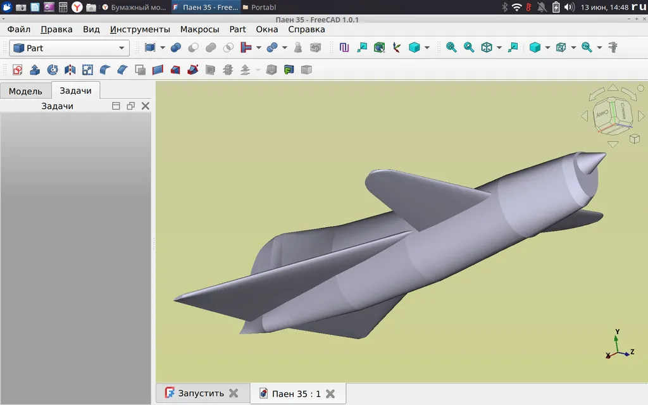Click the purple zigzag variable set icon

(x=344, y=47)
